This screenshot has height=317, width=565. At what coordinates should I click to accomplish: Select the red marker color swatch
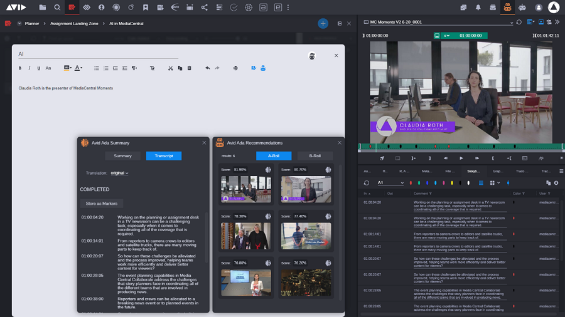[x=411, y=183]
